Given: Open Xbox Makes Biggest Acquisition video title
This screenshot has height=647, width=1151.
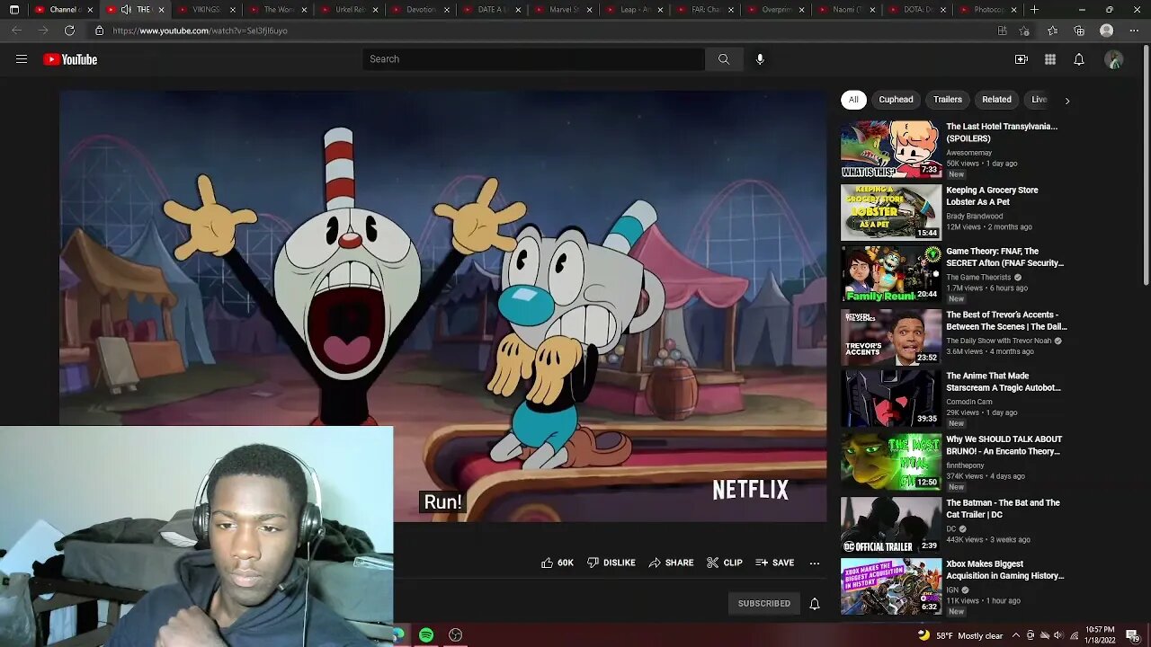Looking at the screenshot, I should (x=1005, y=570).
